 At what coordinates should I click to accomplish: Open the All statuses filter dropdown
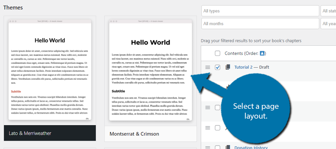click(x=328, y=11)
